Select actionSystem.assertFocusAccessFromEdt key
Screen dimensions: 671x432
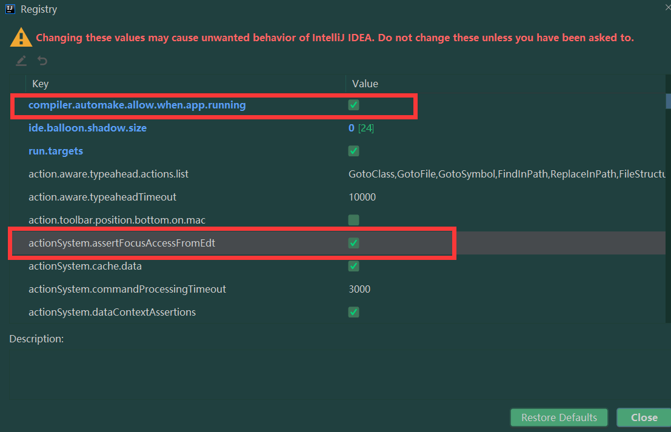click(x=122, y=243)
